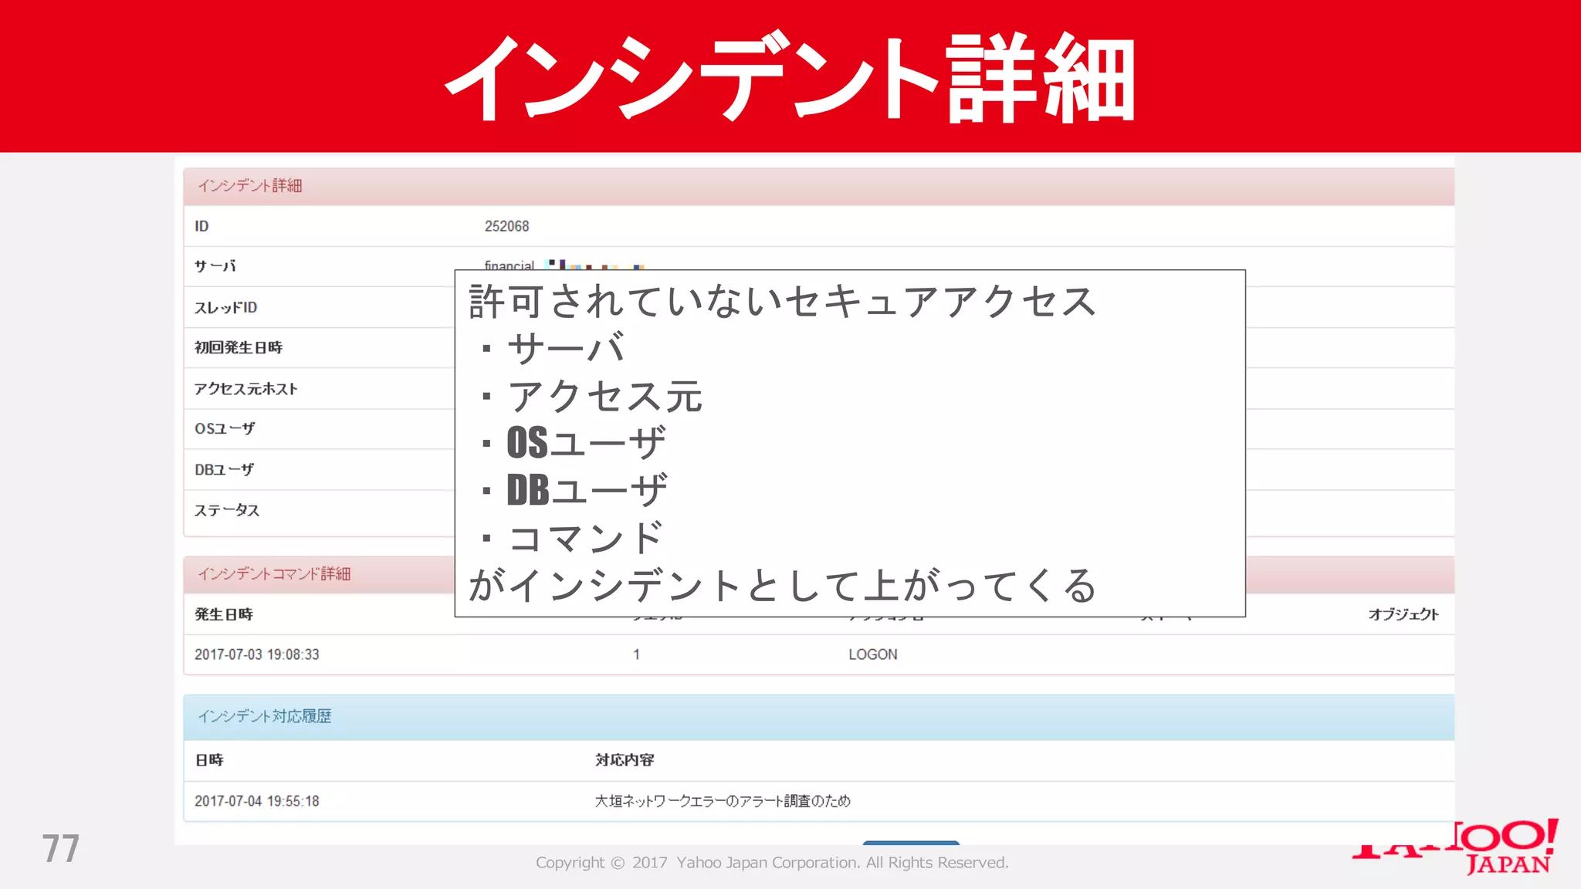Click the スレッドID row label
1581x889 pixels.
(225, 308)
